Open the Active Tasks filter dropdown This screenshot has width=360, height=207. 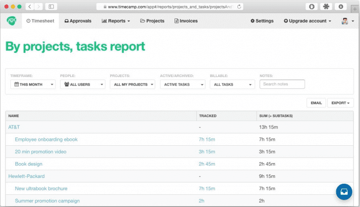182,84
